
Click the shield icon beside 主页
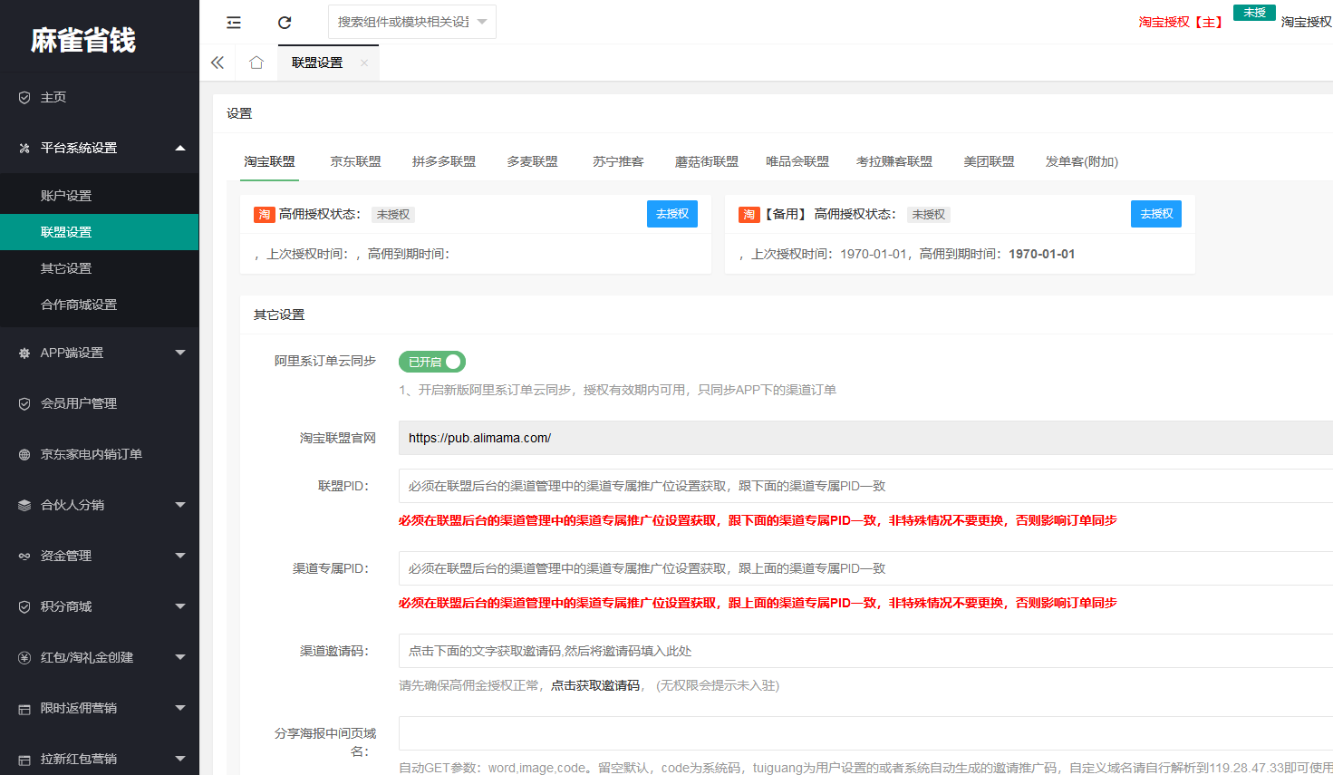pyautogui.click(x=24, y=97)
